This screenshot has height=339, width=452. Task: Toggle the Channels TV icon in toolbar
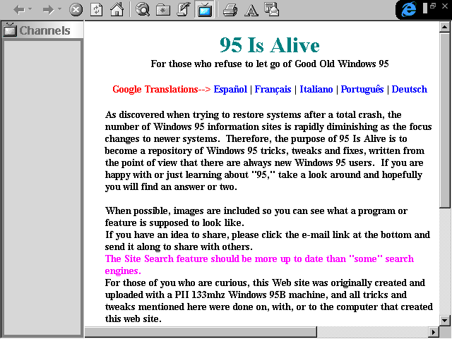[x=204, y=9]
